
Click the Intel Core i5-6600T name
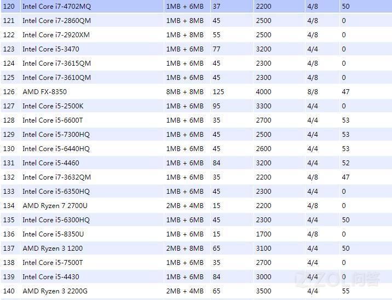tap(53, 120)
